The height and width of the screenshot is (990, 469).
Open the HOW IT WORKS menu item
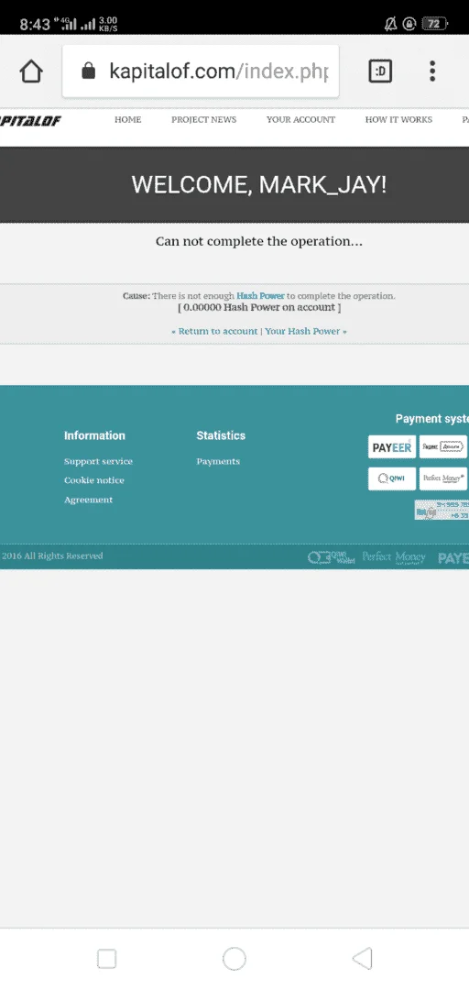(x=399, y=119)
